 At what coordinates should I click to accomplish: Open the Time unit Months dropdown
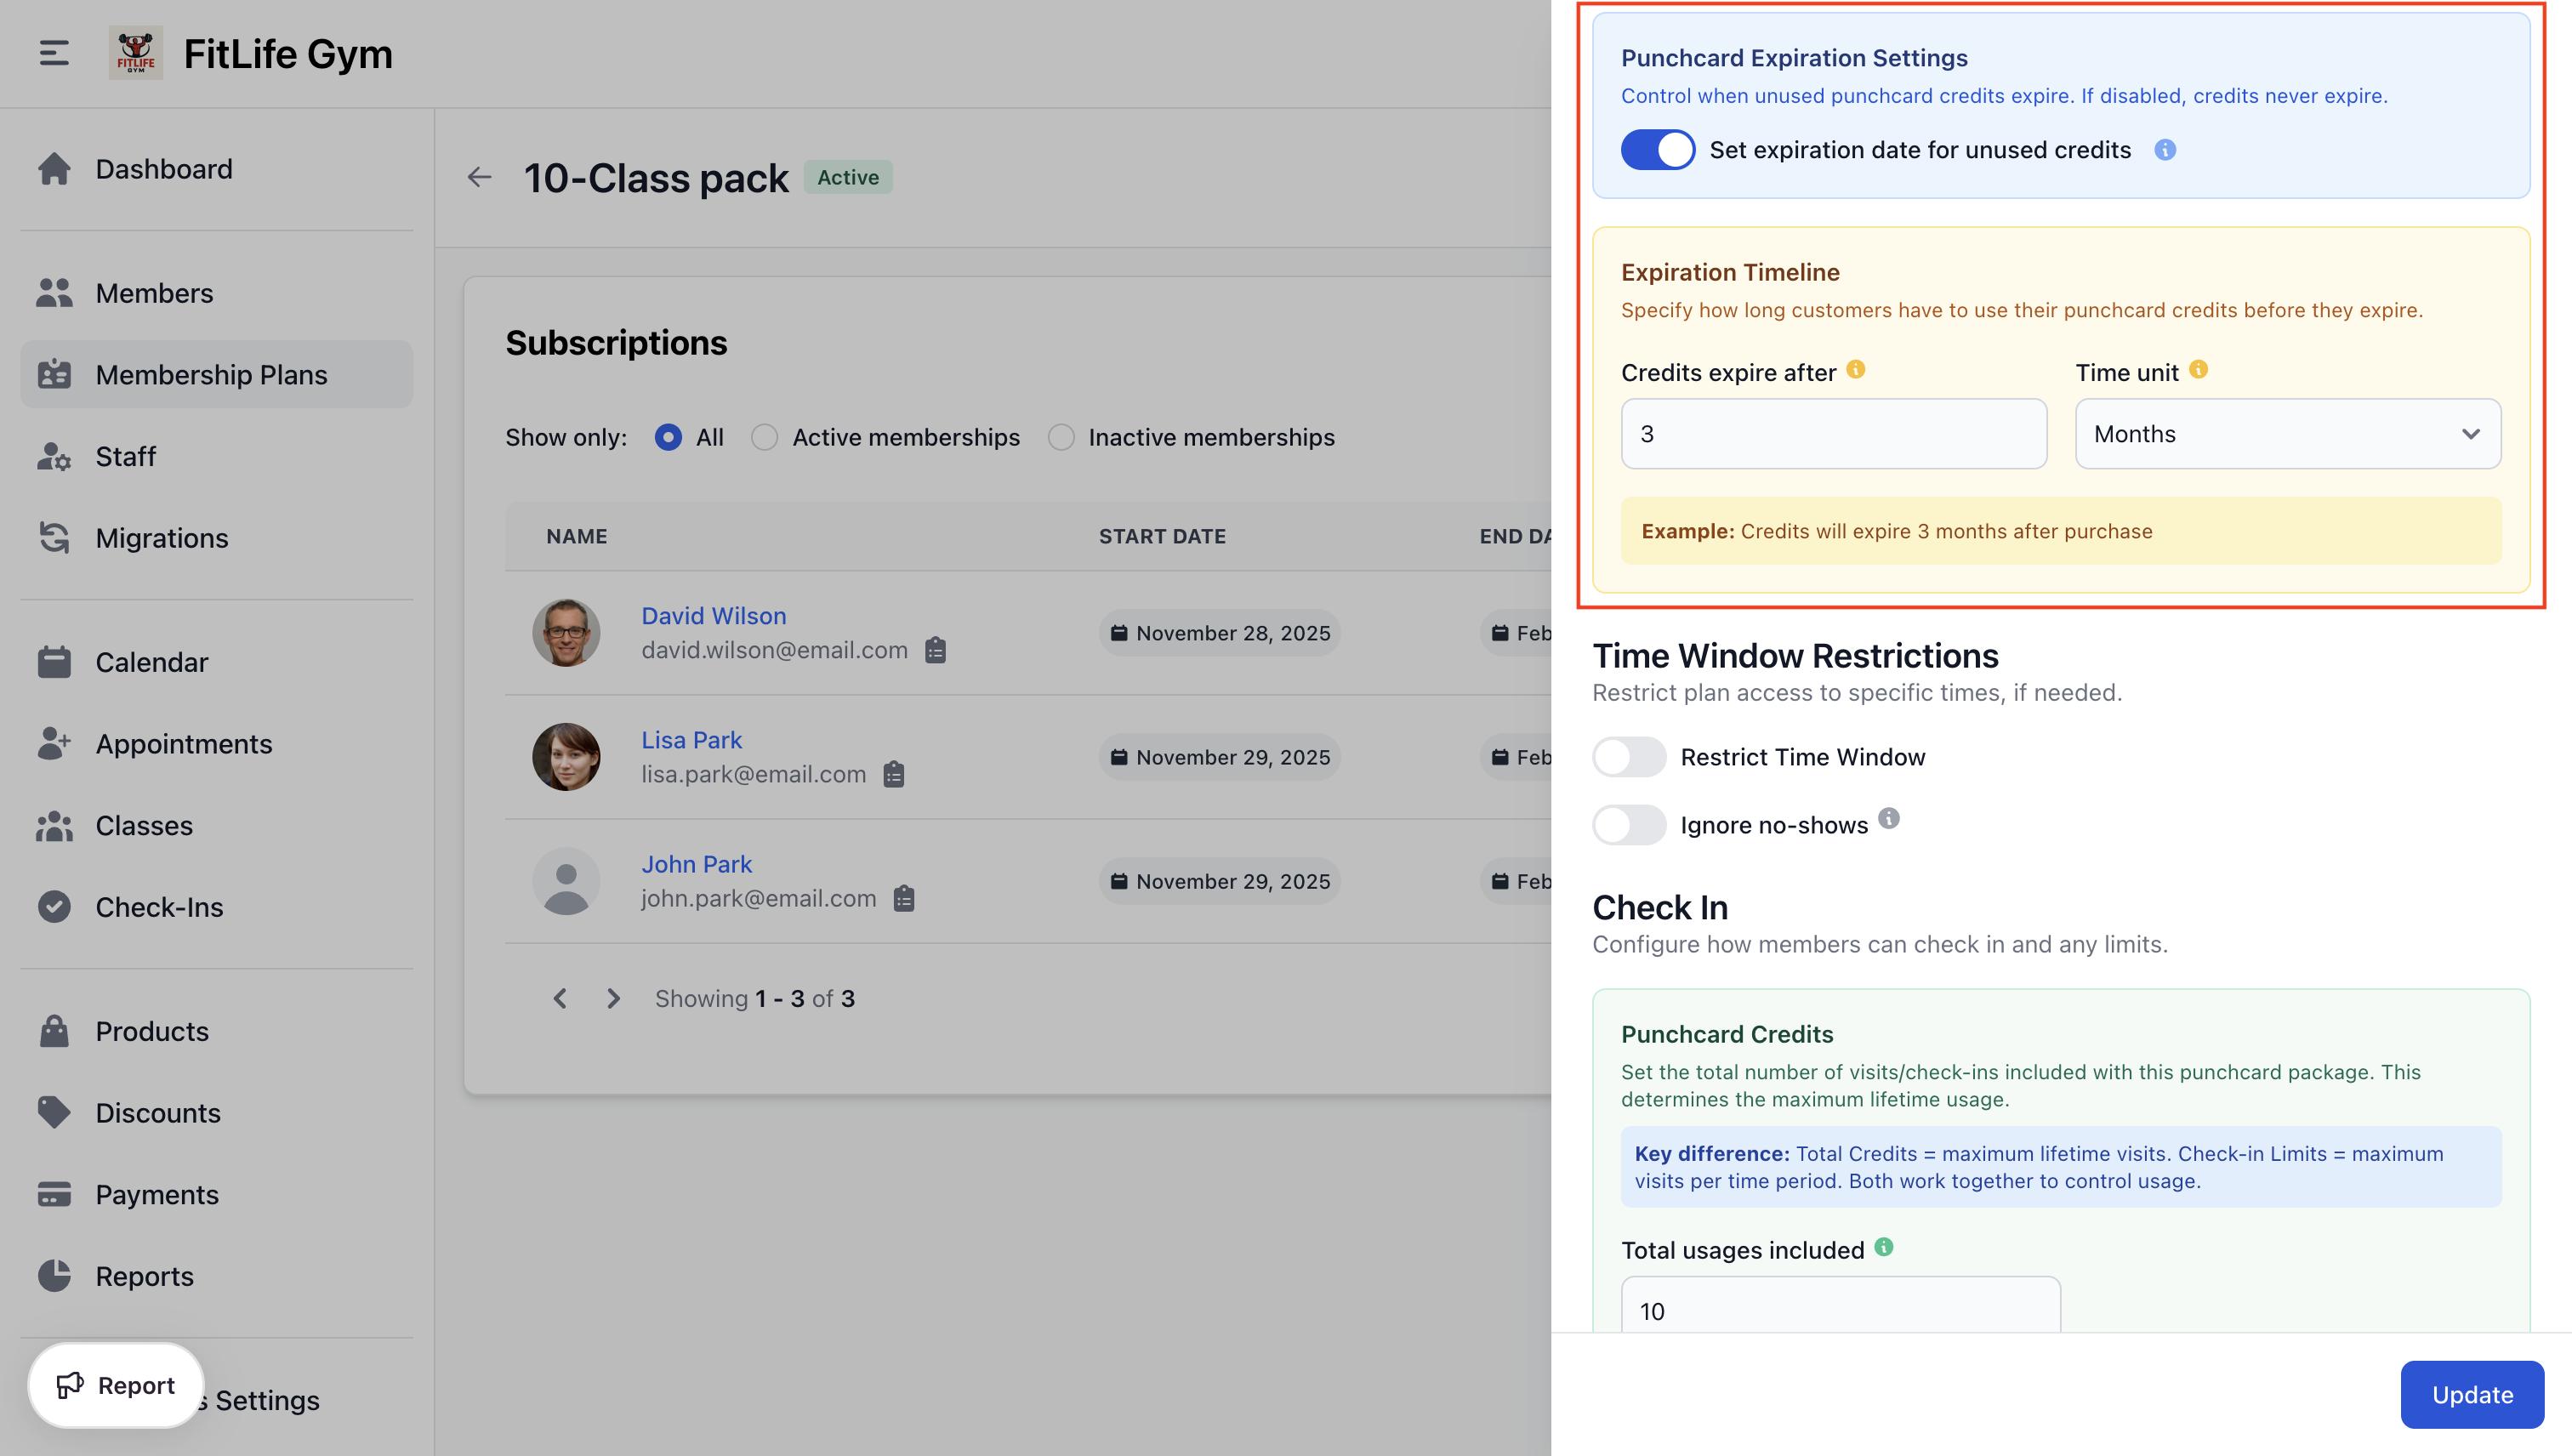tap(2287, 434)
